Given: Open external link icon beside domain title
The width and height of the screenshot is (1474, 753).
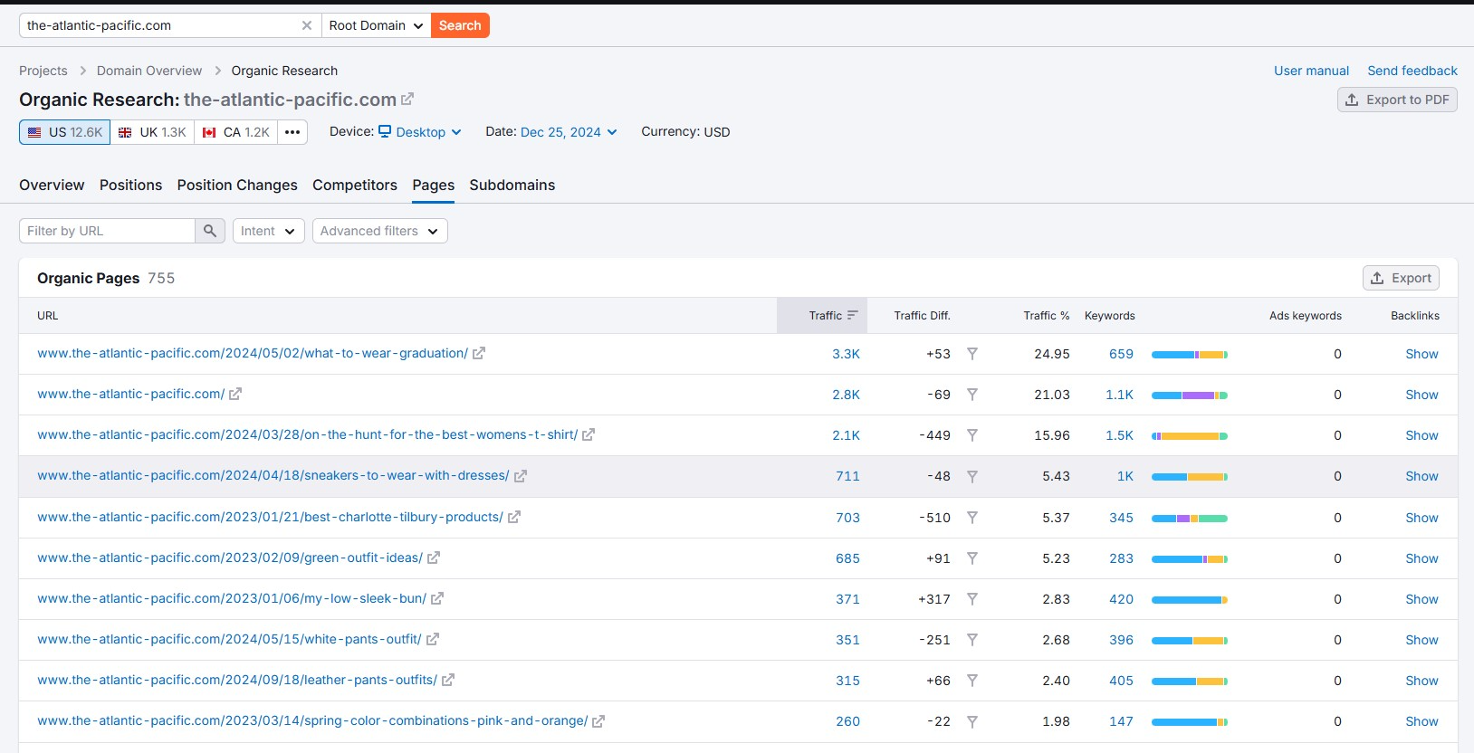Looking at the screenshot, I should (x=407, y=99).
